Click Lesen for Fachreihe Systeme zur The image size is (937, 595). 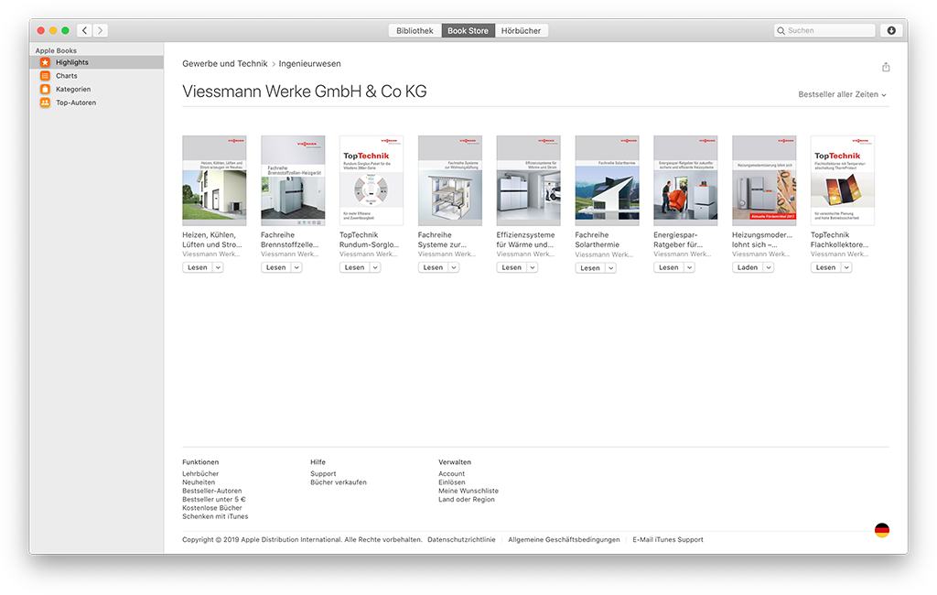(433, 267)
